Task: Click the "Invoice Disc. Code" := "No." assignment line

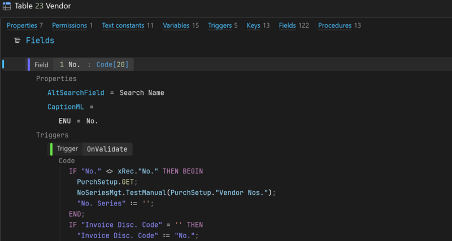Action: coord(138,235)
